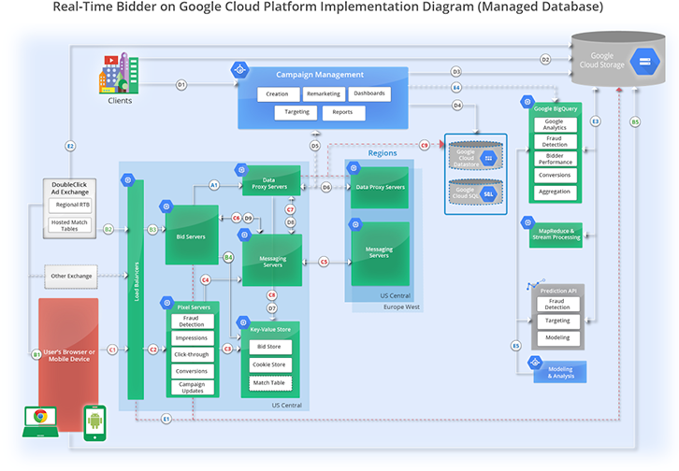Click the Prediction API graph icon
Screen dimensions: 679x471
536,285
